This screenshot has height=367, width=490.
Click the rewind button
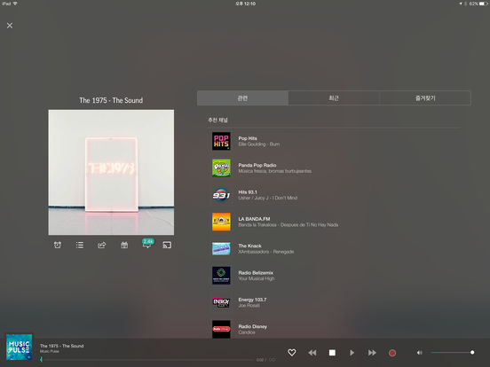(x=312, y=353)
